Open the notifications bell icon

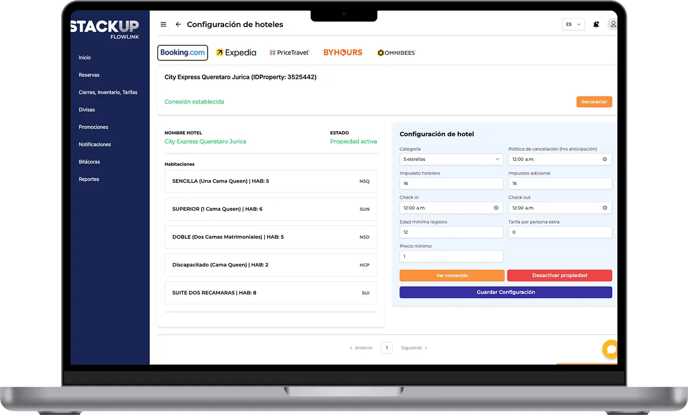[596, 24]
